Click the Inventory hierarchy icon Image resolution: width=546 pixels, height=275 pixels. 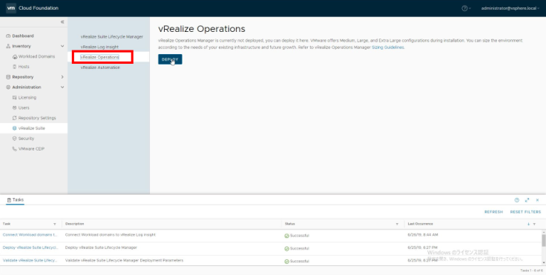pyautogui.click(x=8, y=46)
